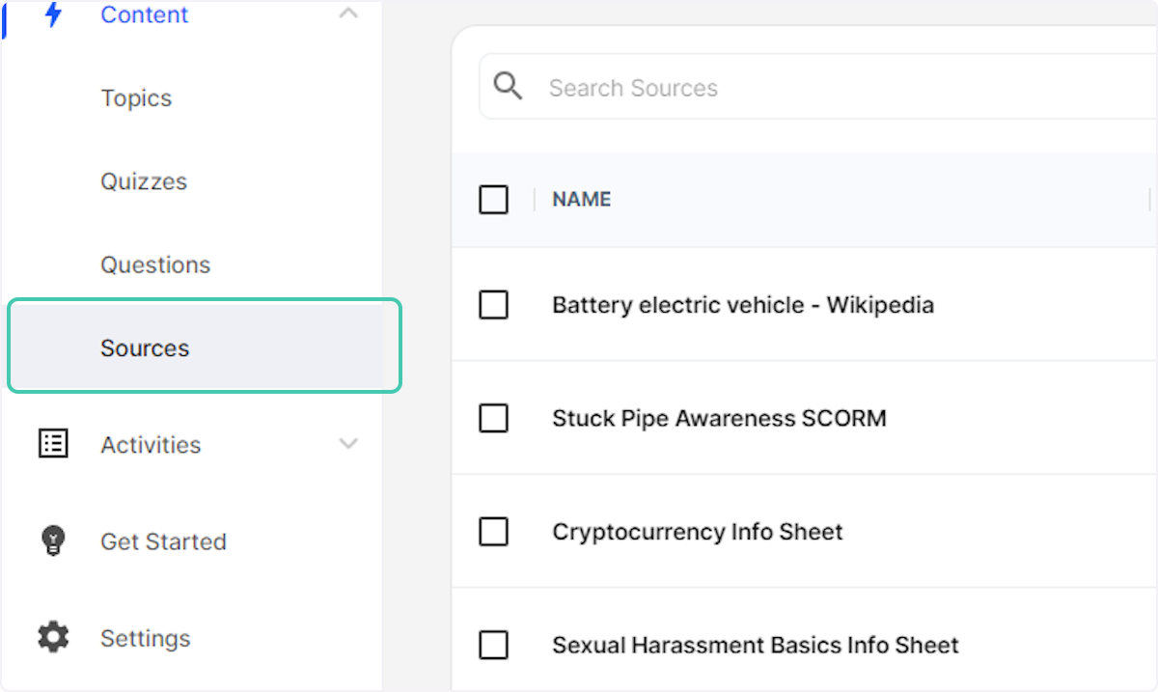The image size is (1158, 692).
Task: Click the NAME column header
Action: [581, 199]
